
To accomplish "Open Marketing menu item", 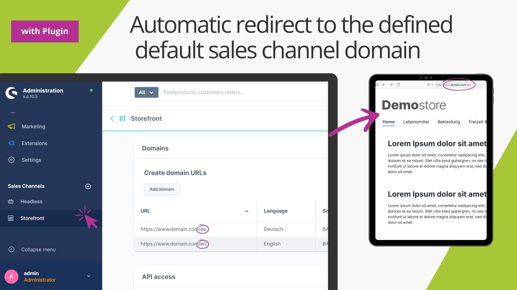I will pyautogui.click(x=33, y=126).
